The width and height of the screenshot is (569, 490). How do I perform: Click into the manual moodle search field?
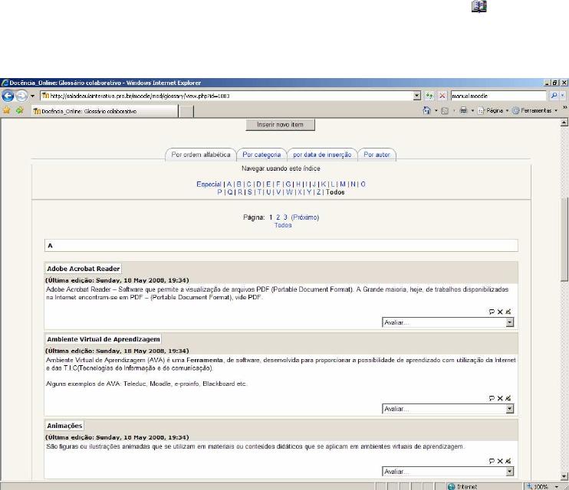(x=495, y=96)
